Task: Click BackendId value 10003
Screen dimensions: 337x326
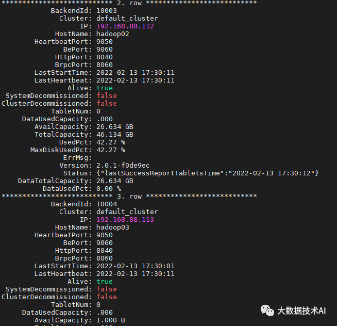Action: tap(106, 10)
